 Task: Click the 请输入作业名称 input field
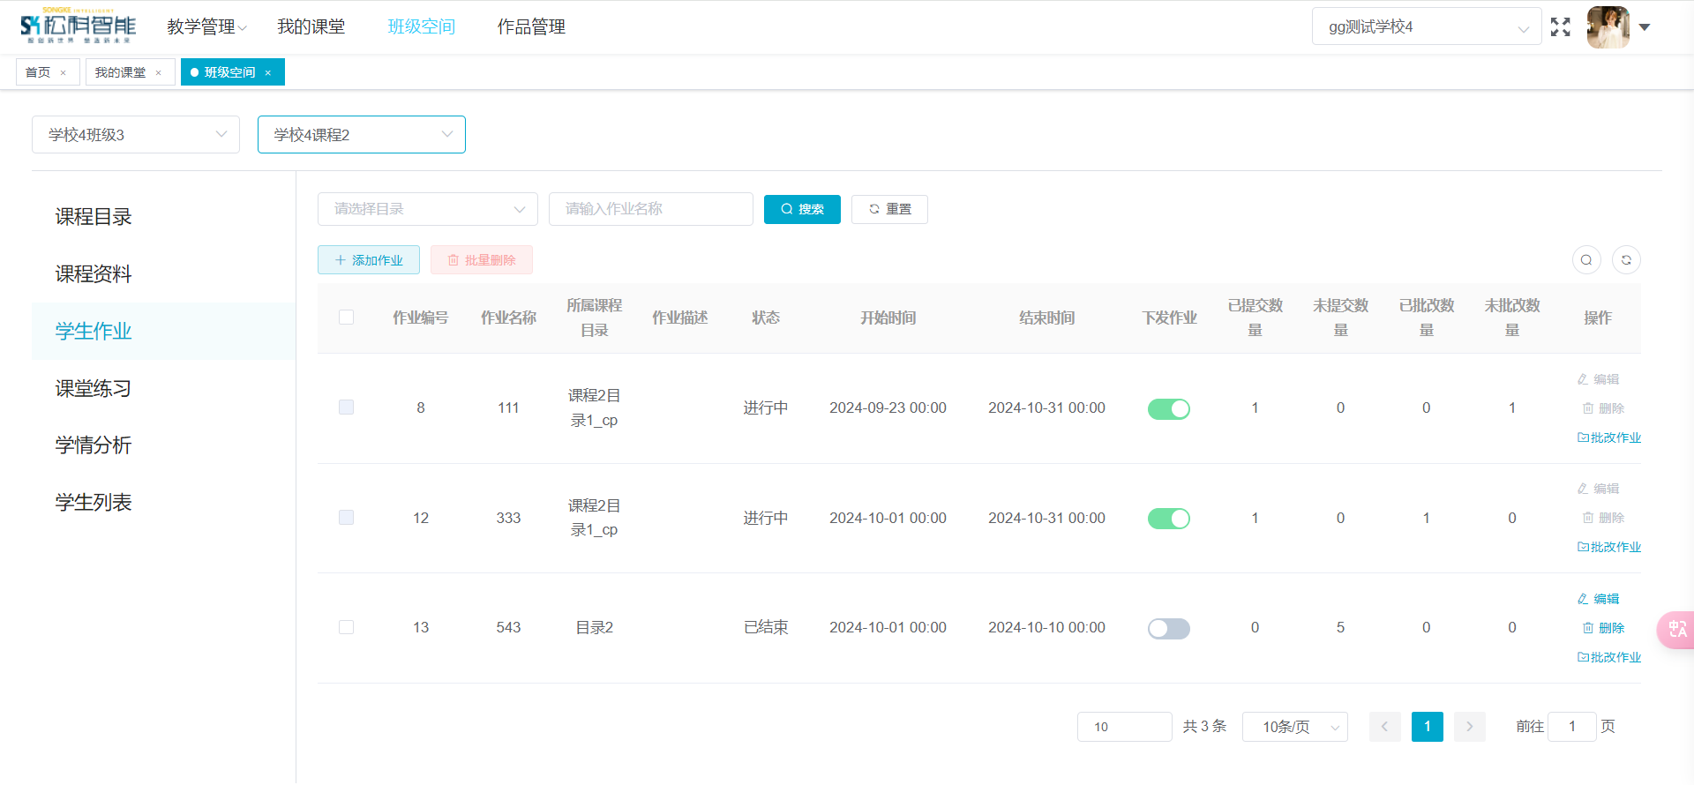650,209
